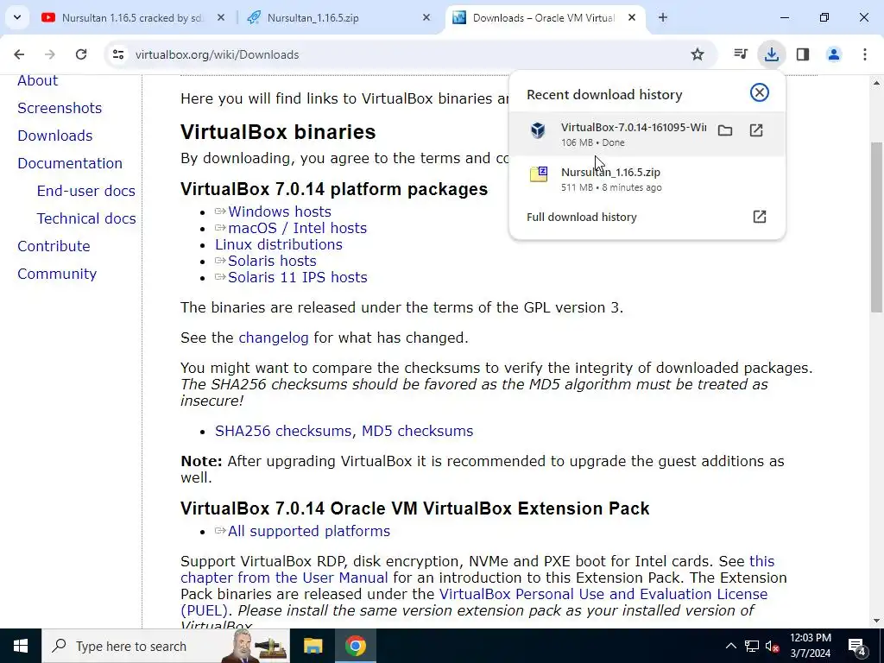This screenshot has width=884, height=663.
Task: Open File Explorer from taskbar
Action: tap(313, 646)
